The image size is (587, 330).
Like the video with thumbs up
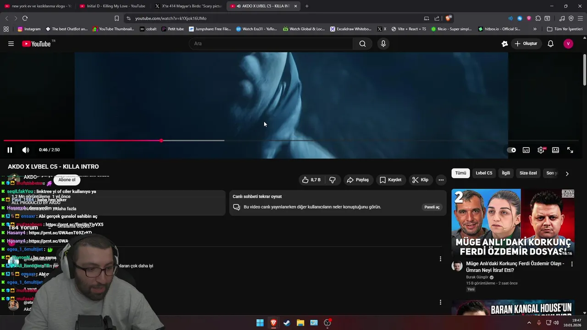pos(311,180)
